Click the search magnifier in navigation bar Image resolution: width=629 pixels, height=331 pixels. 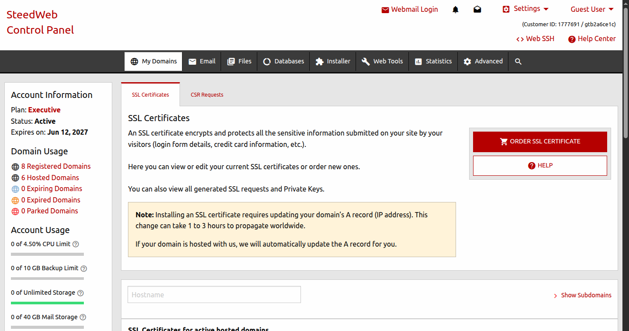(518, 62)
